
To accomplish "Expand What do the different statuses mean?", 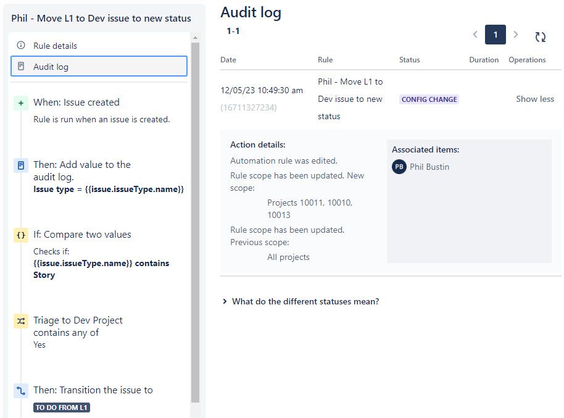I will pos(301,301).
